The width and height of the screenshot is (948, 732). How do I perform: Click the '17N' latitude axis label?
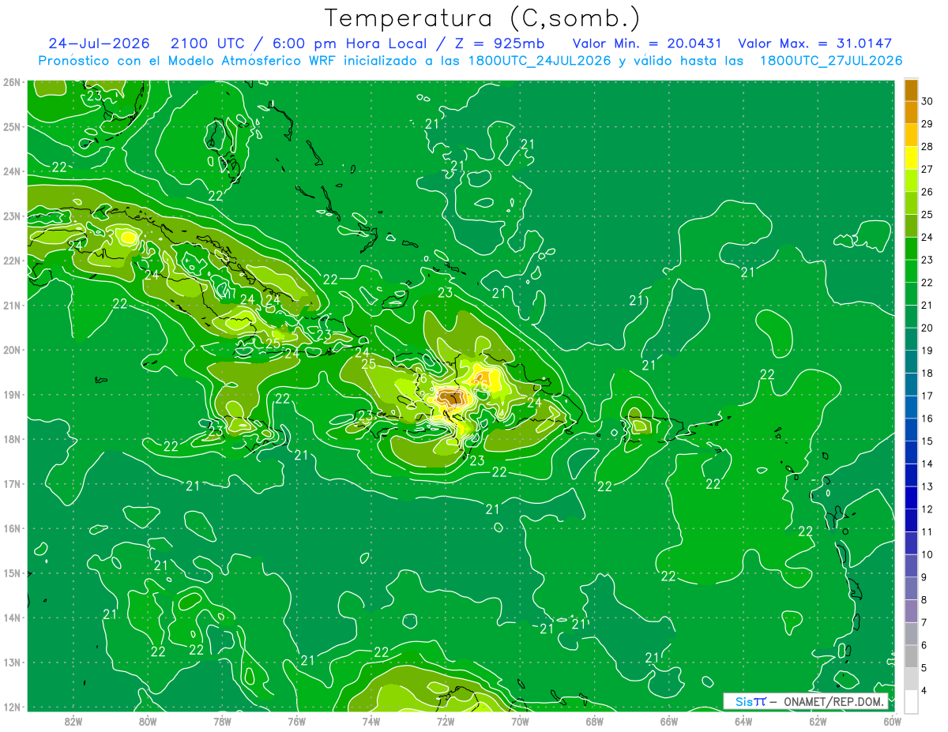pos(12,484)
